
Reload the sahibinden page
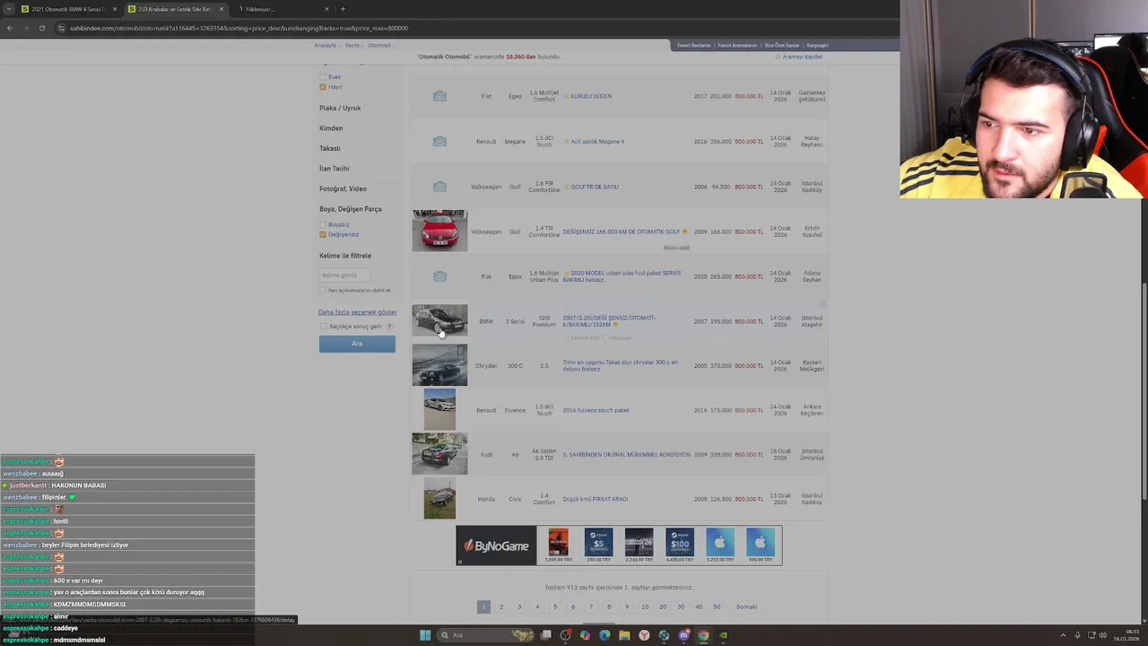[41, 28]
